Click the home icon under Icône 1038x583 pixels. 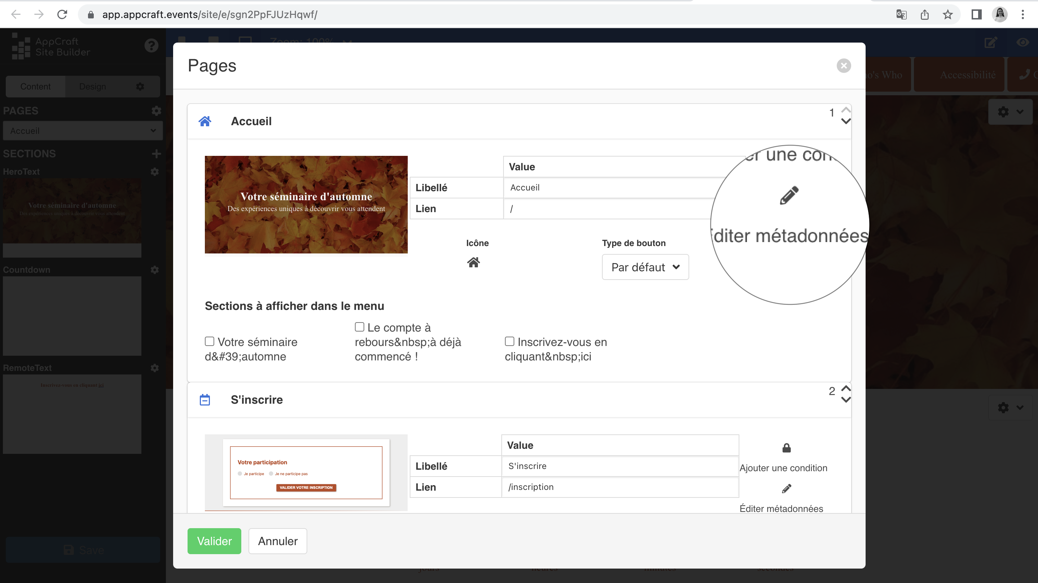click(x=473, y=263)
